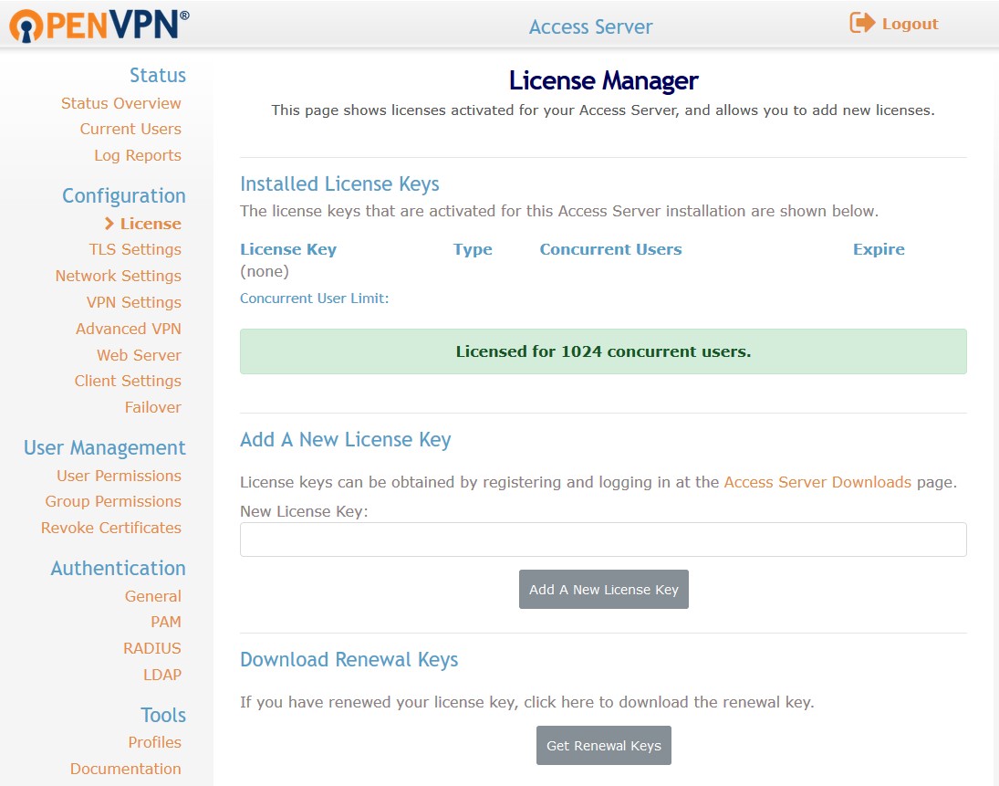Click the Authentication section heading

click(x=118, y=568)
